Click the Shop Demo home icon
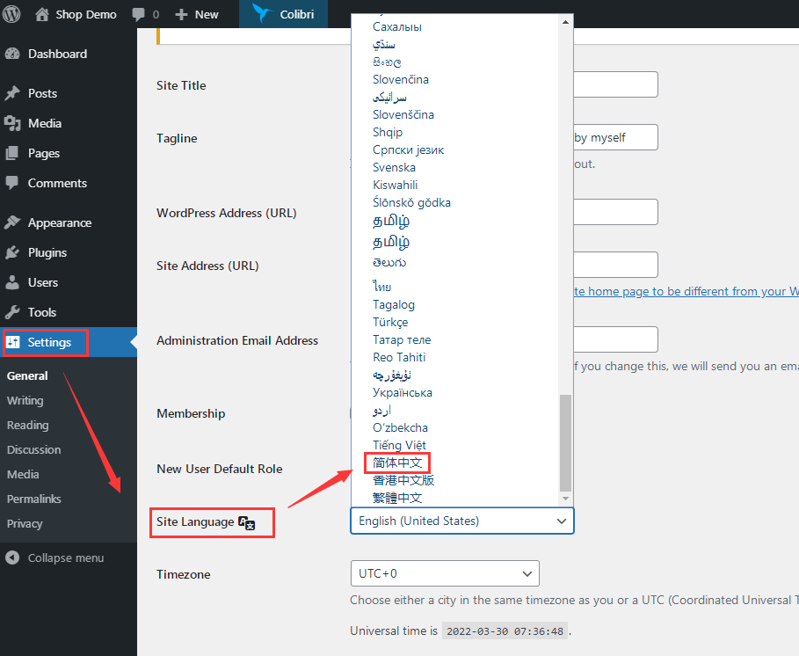 [42, 14]
